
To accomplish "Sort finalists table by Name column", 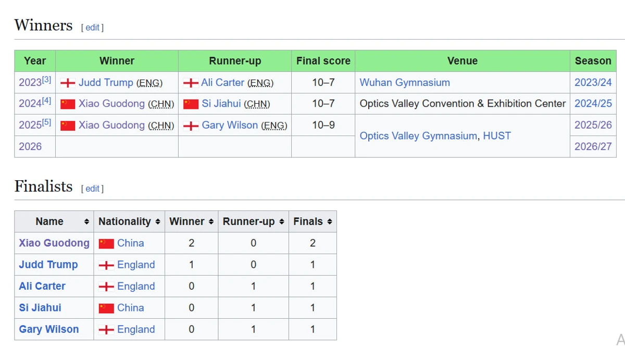I will coord(86,221).
